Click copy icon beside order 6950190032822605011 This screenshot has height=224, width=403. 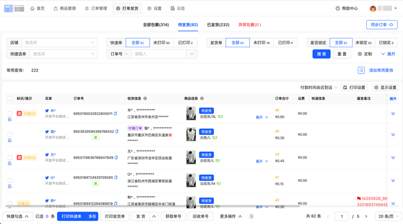coord(115,114)
